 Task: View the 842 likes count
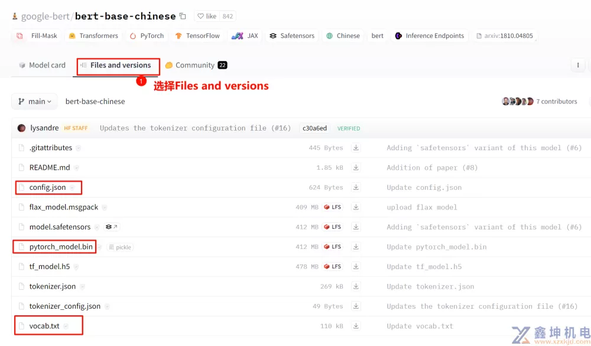pyautogui.click(x=228, y=16)
